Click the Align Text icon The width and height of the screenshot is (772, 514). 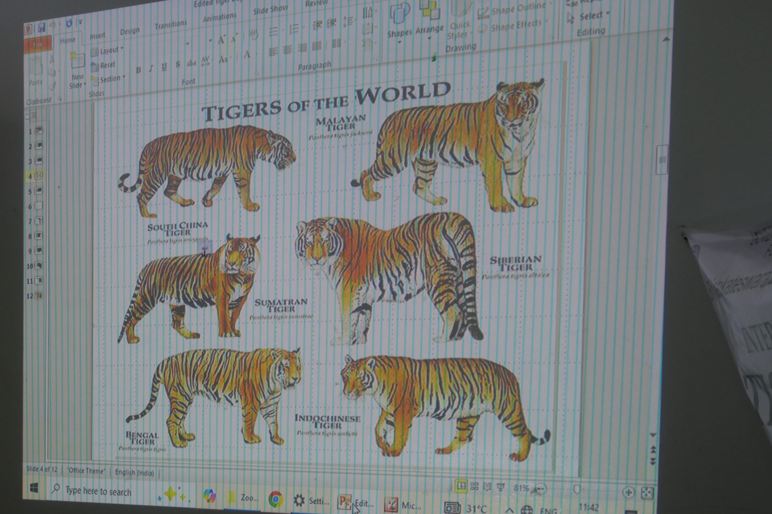point(368,29)
